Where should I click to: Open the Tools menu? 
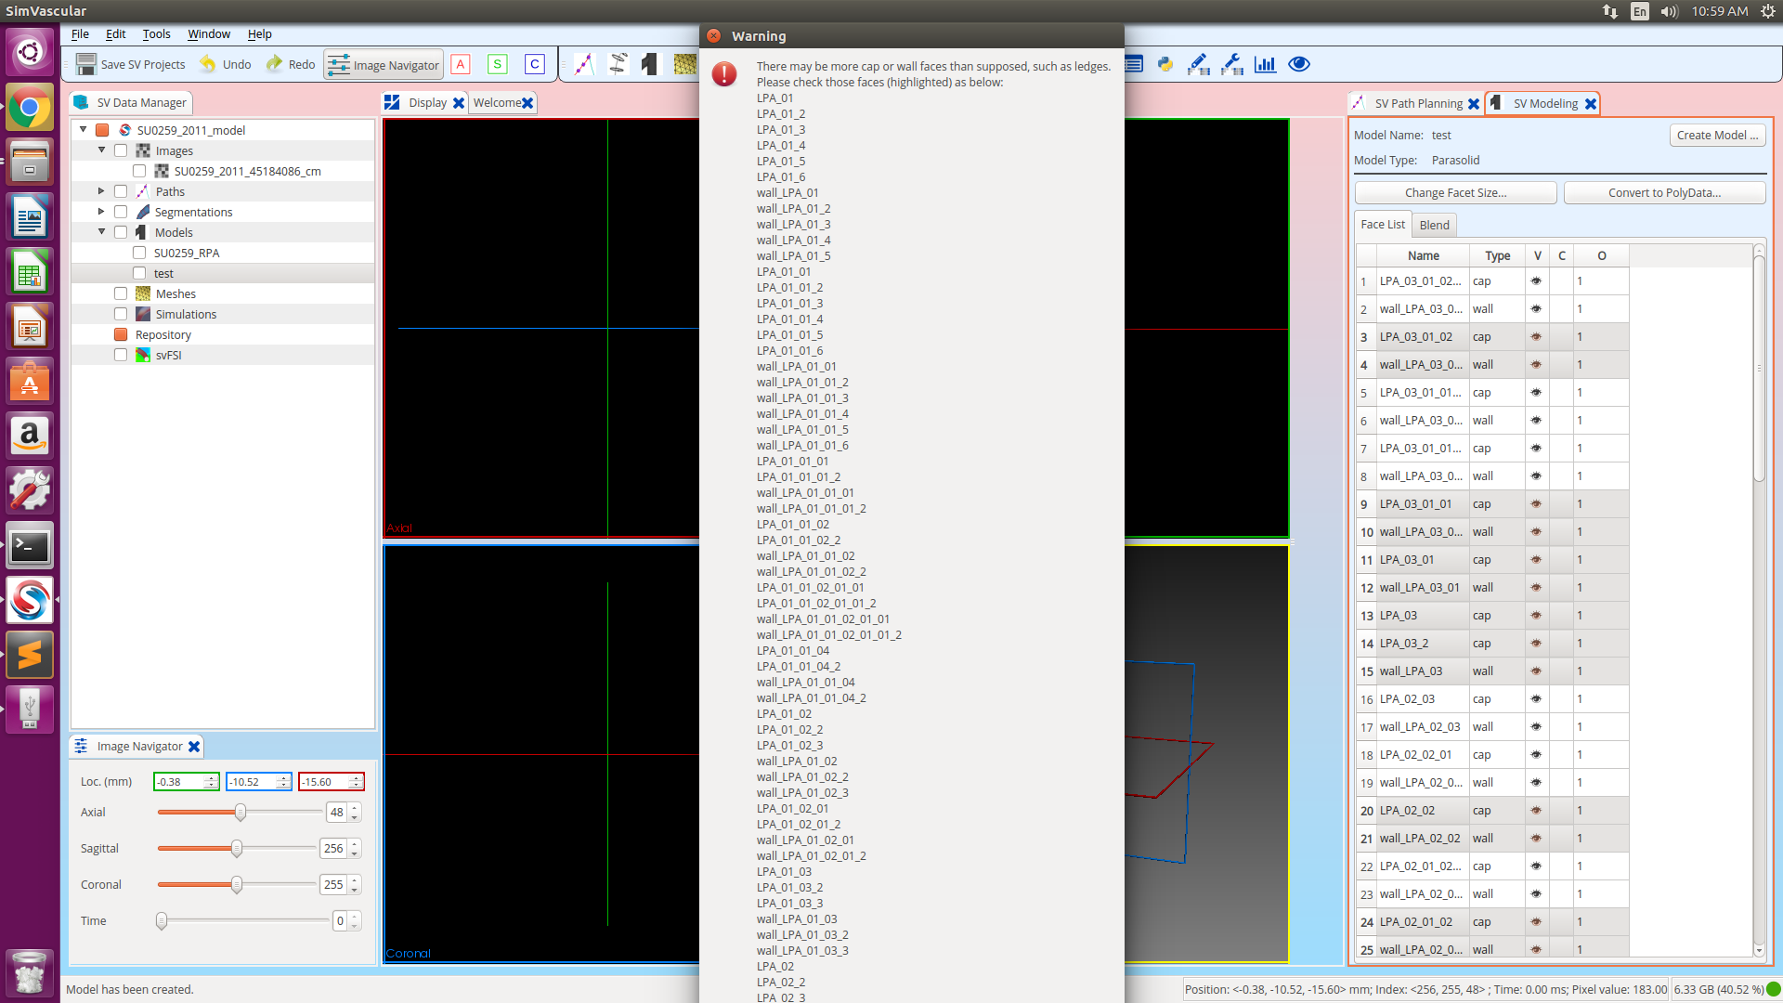pos(155,33)
